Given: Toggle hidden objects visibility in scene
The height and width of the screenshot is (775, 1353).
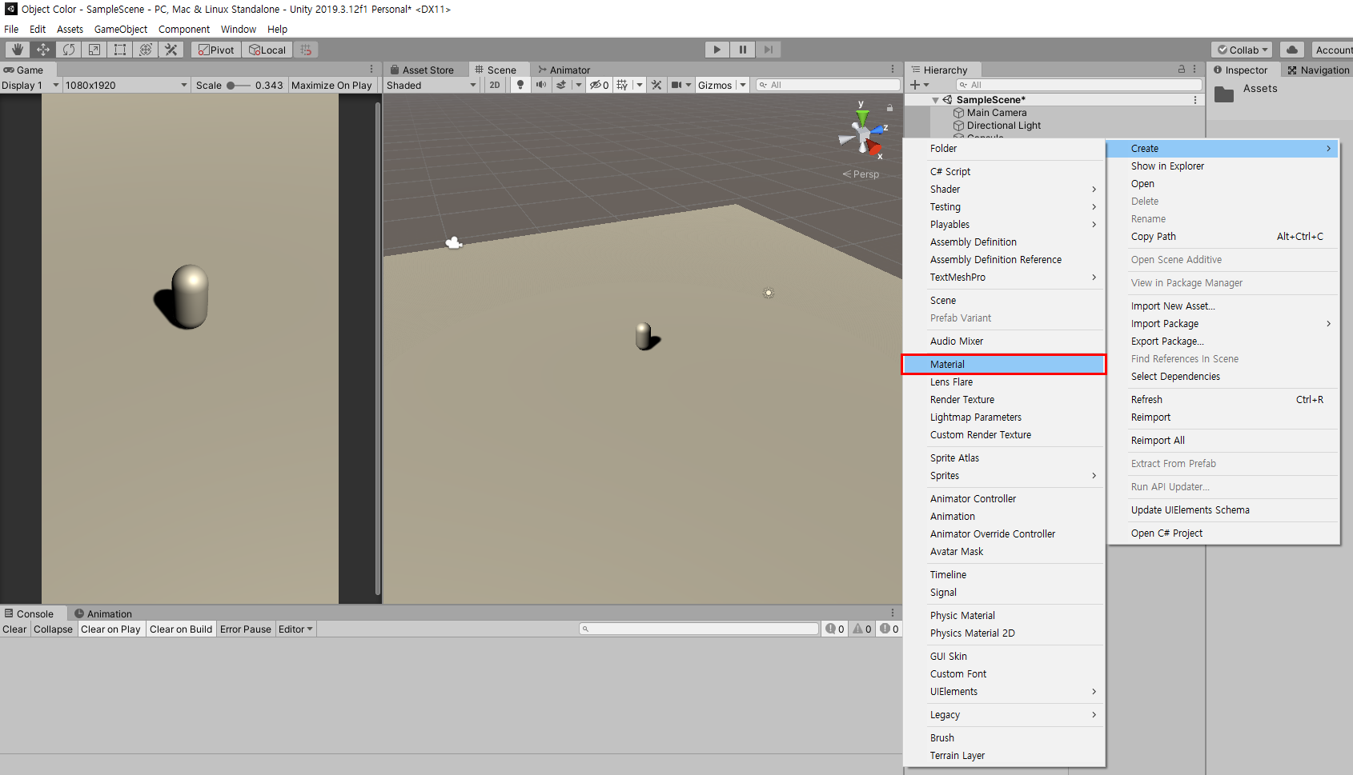Looking at the screenshot, I should 599,85.
